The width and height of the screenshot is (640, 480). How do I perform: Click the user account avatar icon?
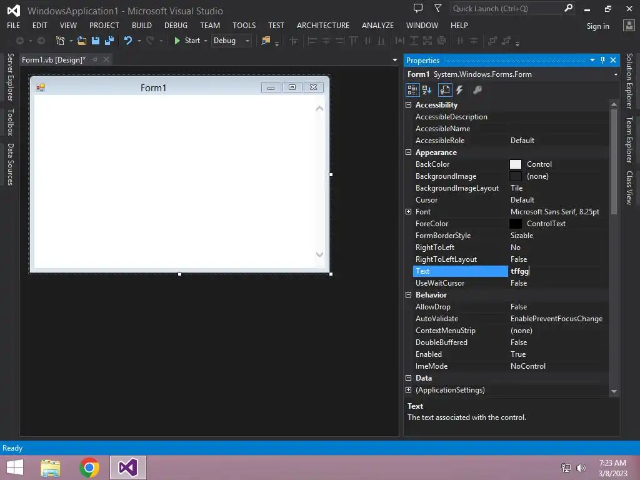[629, 25]
